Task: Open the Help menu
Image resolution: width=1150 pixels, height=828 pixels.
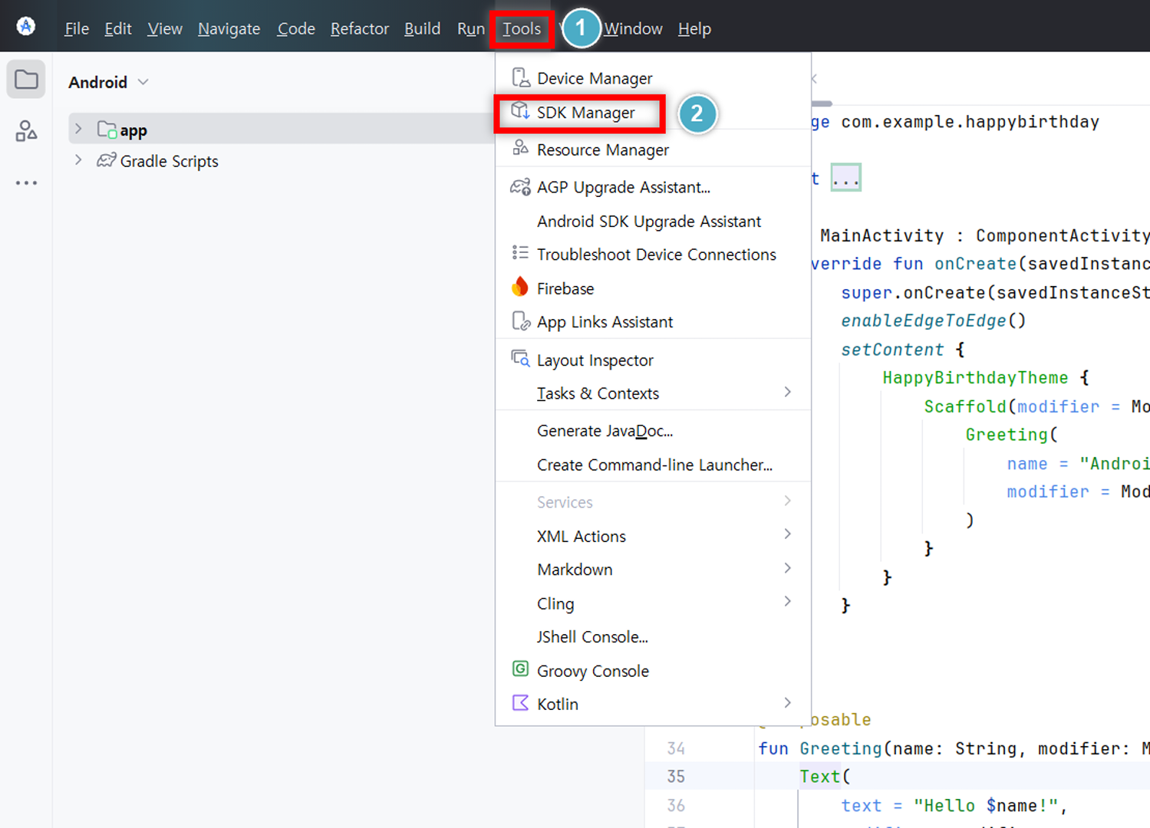Action: (x=694, y=28)
